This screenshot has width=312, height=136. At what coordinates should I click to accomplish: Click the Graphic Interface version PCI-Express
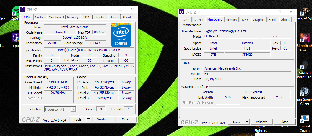[253, 92]
